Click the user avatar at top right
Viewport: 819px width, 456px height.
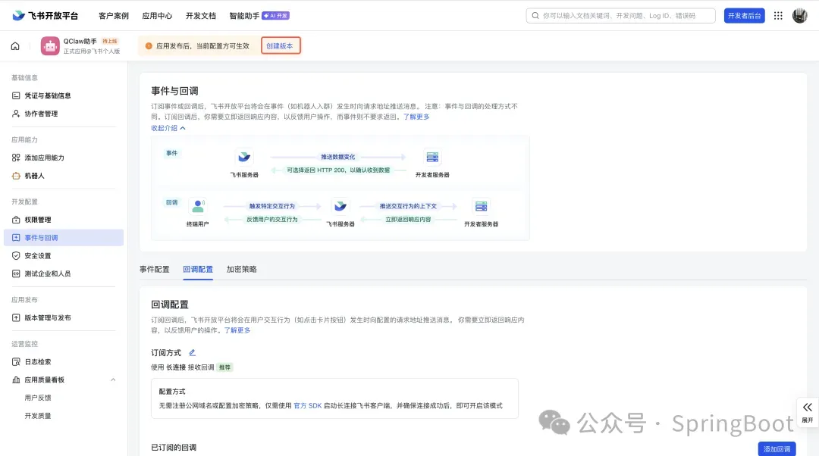800,16
